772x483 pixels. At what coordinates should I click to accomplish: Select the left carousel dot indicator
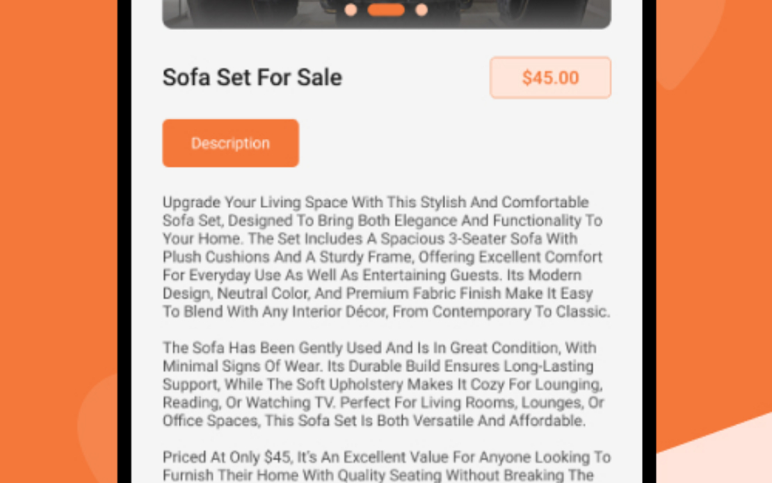[x=351, y=10]
